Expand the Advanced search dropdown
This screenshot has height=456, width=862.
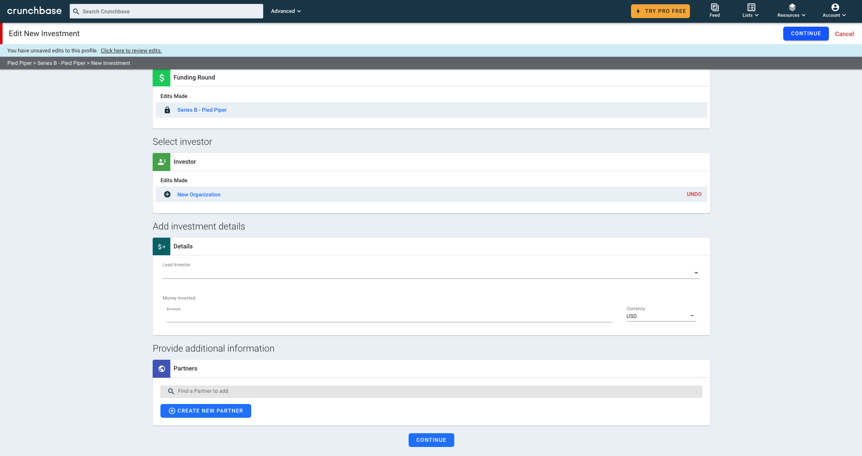(x=286, y=11)
